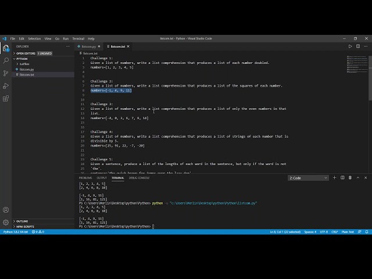Viewport: 372px width, 279px height.
Task: Open the Explorer view in activity bar
Action: click(x=6, y=48)
